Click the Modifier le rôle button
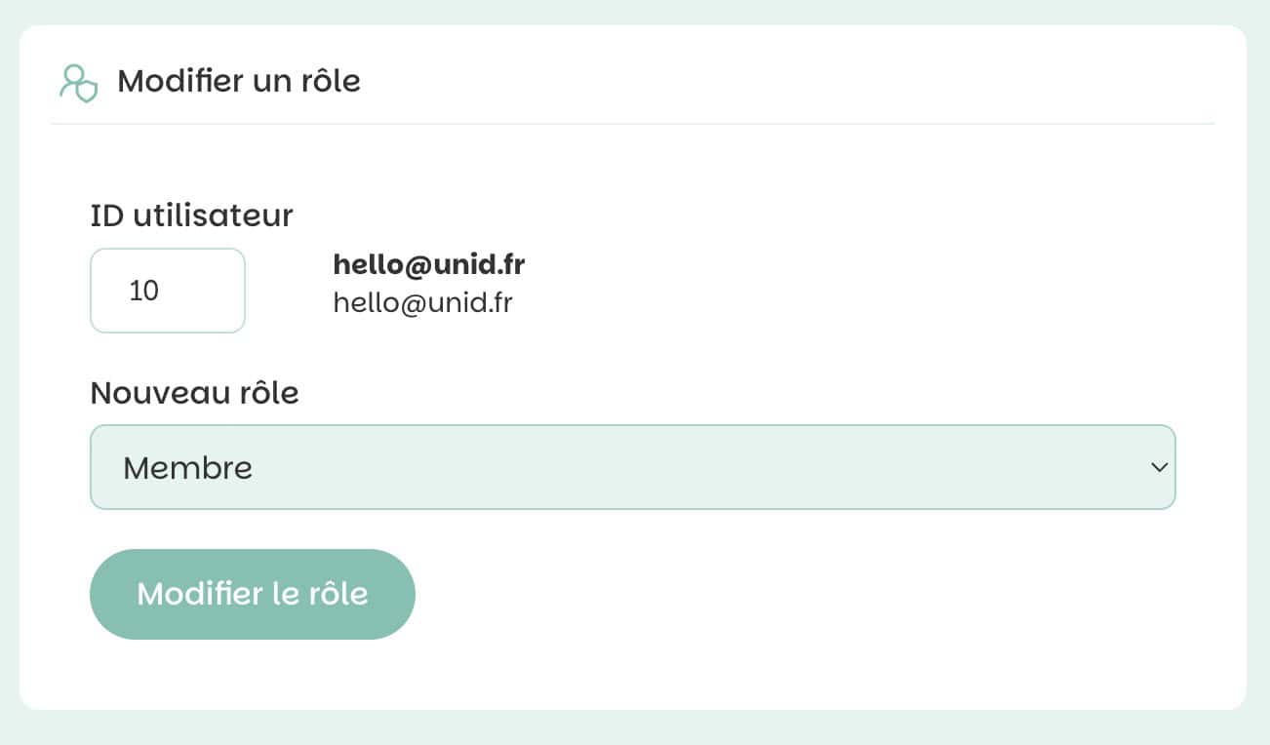 [x=253, y=594]
